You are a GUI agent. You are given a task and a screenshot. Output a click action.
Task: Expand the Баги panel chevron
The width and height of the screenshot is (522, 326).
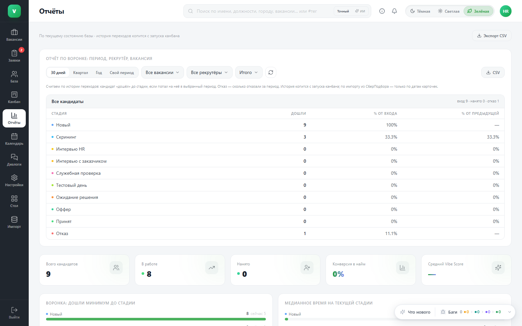click(510, 312)
